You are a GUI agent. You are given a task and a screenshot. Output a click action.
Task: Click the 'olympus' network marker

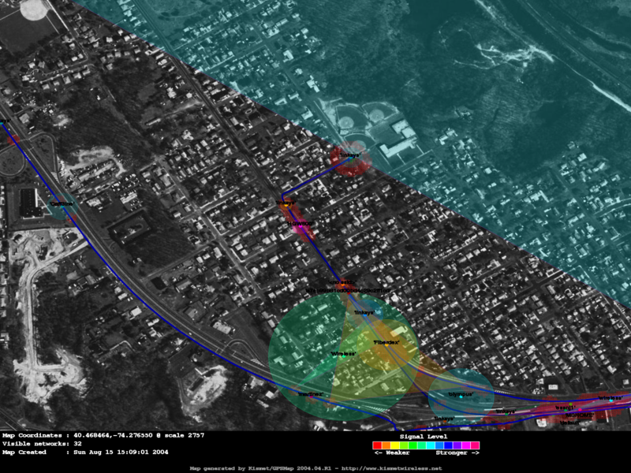pos(461,393)
